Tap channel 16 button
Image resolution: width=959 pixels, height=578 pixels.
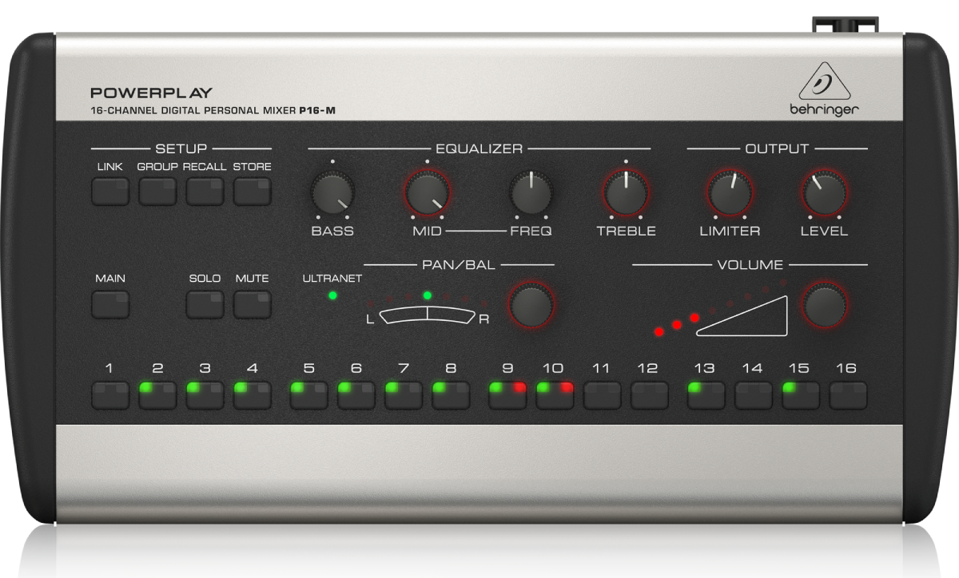pyautogui.click(x=848, y=395)
